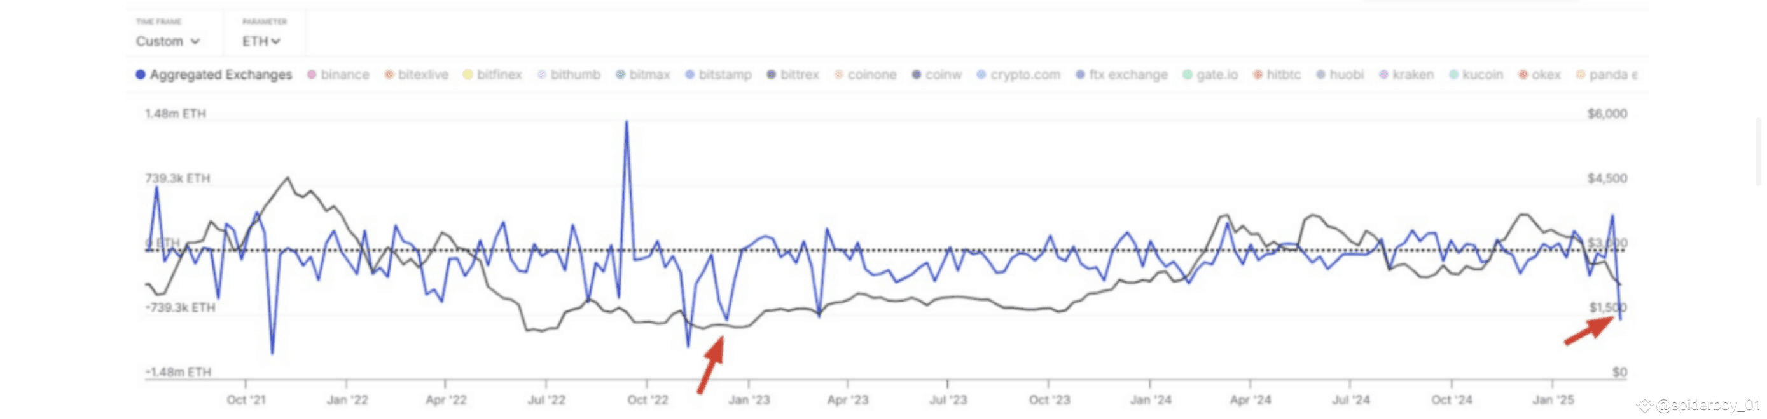Select the bittrex legend entry

[x=793, y=75]
